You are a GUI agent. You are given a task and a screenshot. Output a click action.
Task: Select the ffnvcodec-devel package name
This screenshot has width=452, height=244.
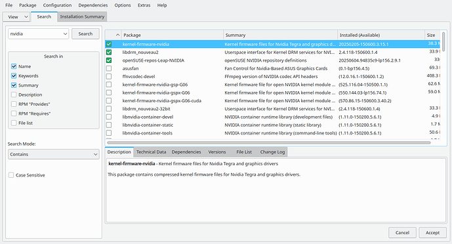pyautogui.click(x=138, y=76)
